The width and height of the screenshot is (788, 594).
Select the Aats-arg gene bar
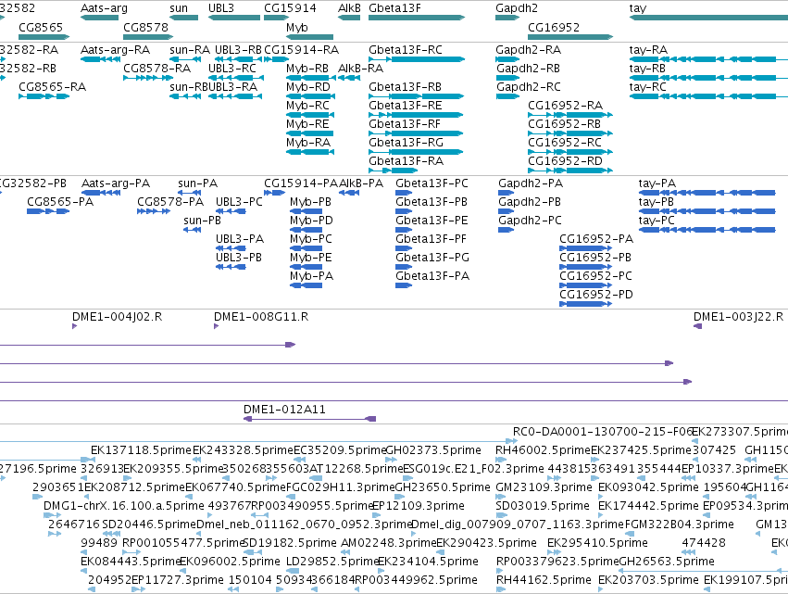[99, 18]
